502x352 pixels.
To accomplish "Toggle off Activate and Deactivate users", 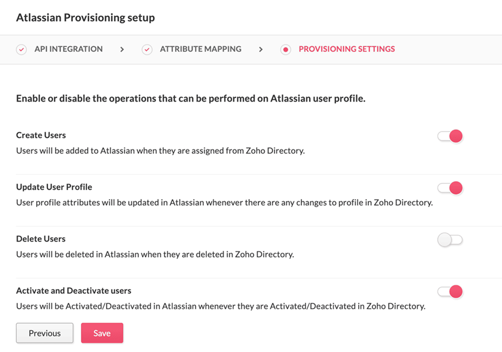I will click(450, 291).
